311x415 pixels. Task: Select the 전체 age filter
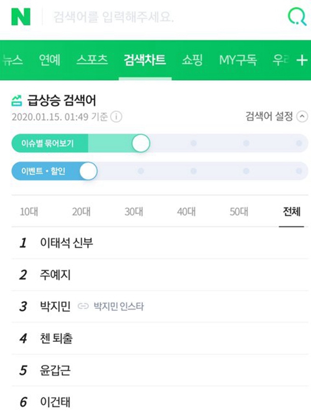292,212
